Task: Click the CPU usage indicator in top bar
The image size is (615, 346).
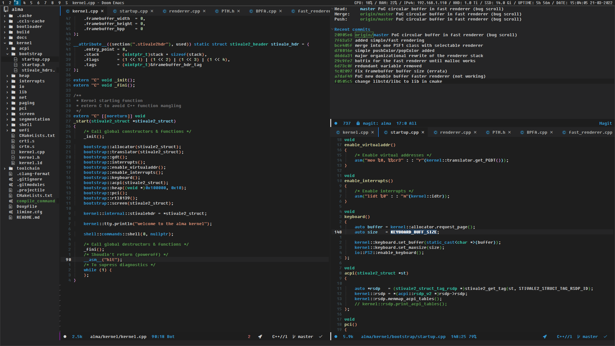Action: 363,3
